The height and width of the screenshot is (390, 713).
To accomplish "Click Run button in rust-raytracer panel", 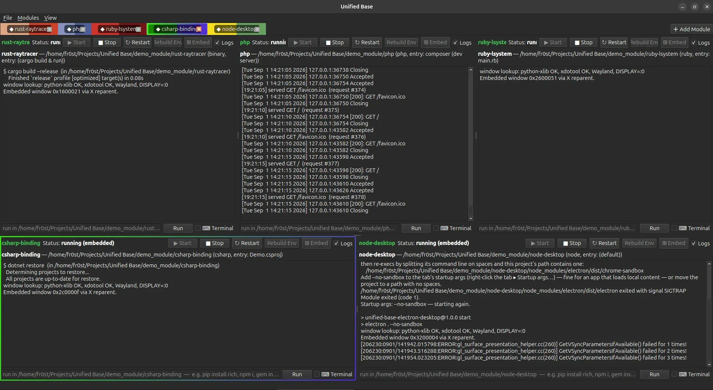I will tap(178, 228).
